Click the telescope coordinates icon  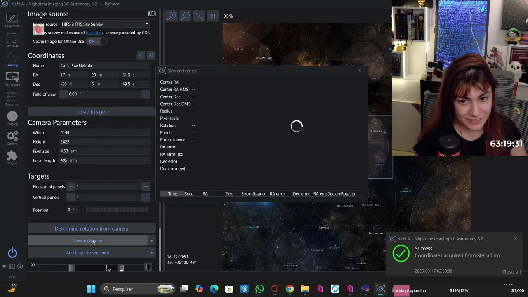(x=141, y=55)
